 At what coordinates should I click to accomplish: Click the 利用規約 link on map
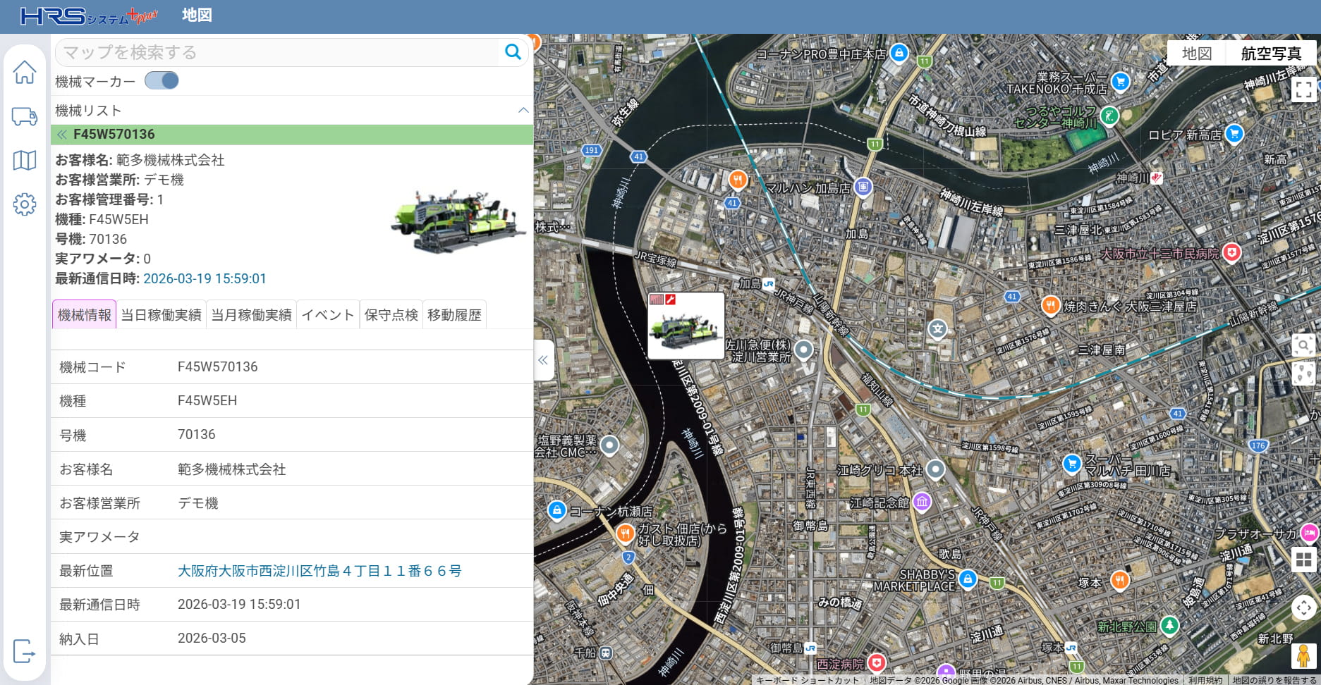coord(1205,680)
